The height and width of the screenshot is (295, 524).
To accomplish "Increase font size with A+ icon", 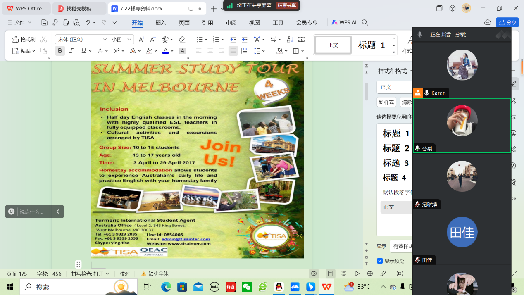I will pos(141,39).
